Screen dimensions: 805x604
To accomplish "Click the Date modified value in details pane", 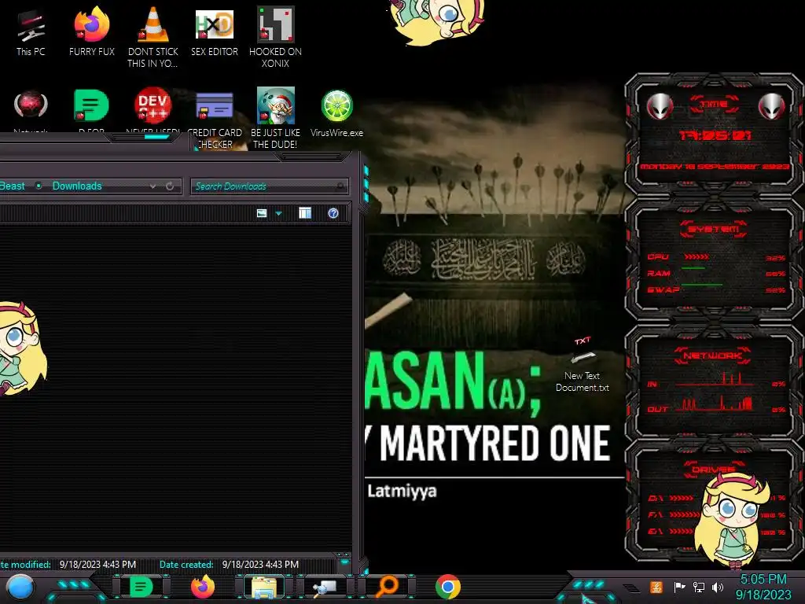I will [x=97, y=565].
